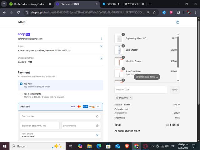Click the page vertical scrollbar
This screenshot has width=200, height=150.
pos(199,62)
